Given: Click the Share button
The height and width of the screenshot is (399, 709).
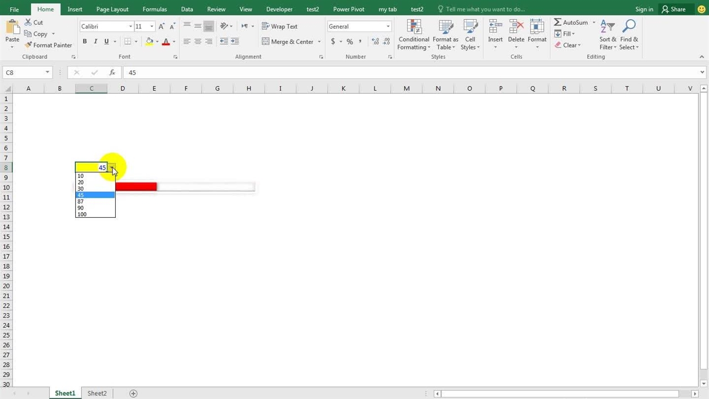Looking at the screenshot, I should coord(674,9).
